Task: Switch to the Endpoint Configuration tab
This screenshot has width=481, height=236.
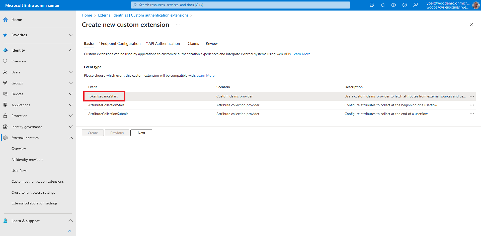Action: (120, 44)
